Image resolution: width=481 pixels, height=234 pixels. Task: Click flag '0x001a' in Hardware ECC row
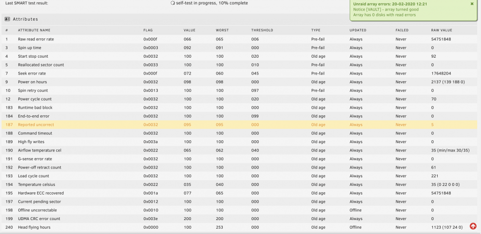tap(151, 193)
